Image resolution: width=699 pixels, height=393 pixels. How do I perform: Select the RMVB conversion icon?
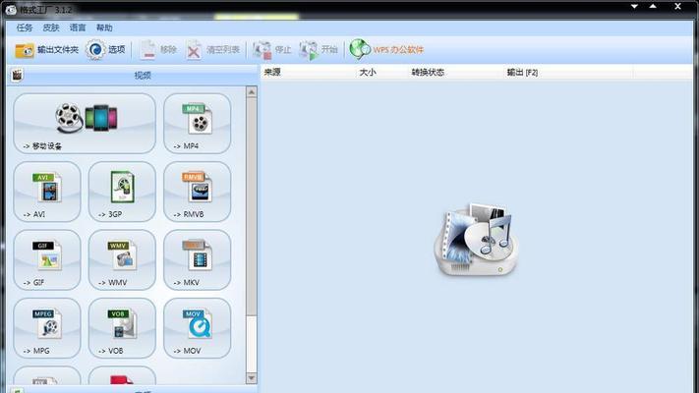coord(197,192)
